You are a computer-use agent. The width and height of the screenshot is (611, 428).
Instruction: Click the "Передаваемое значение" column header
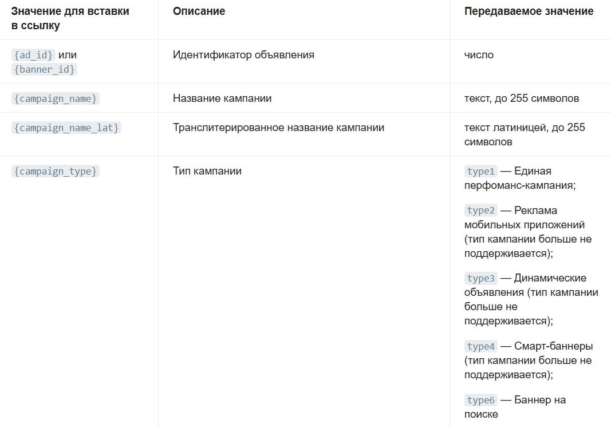(x=529, y=11)
